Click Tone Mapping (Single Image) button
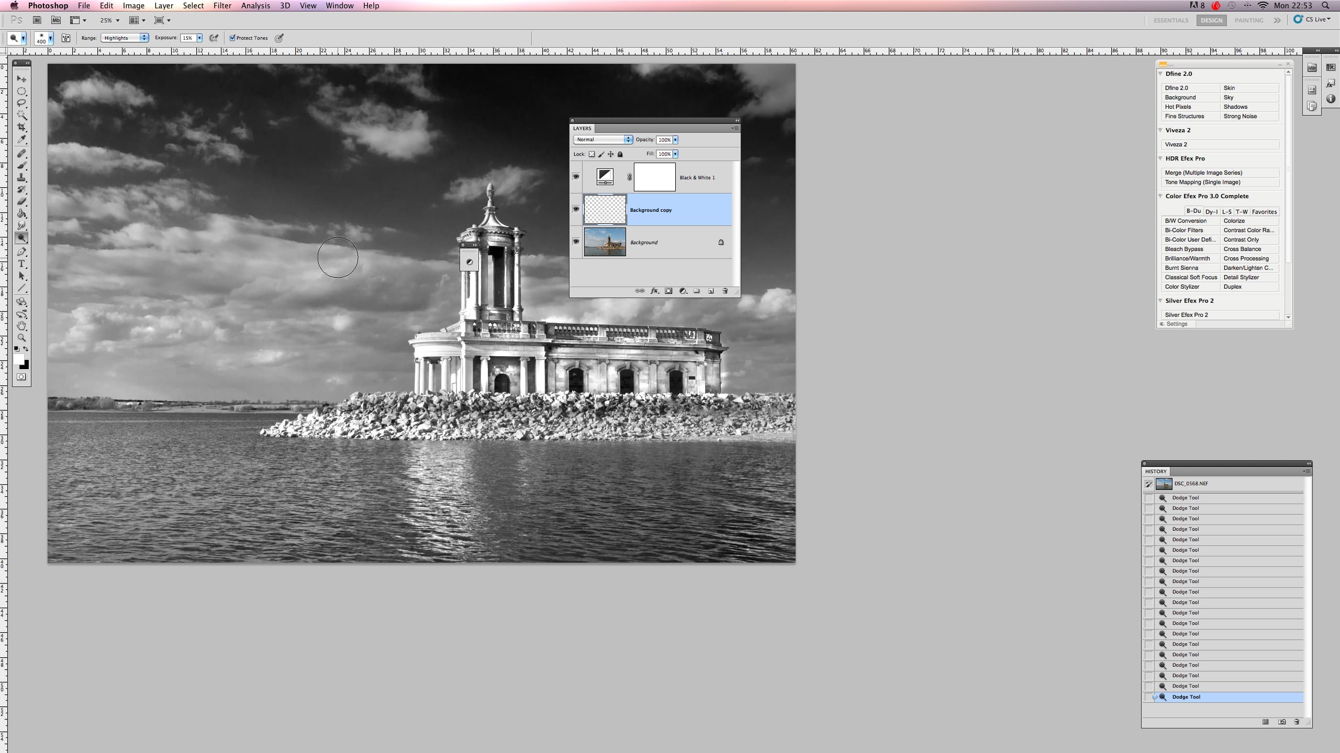Image resolution: width=1340 pixels, height=753 pixels. tap(1221, 182)
